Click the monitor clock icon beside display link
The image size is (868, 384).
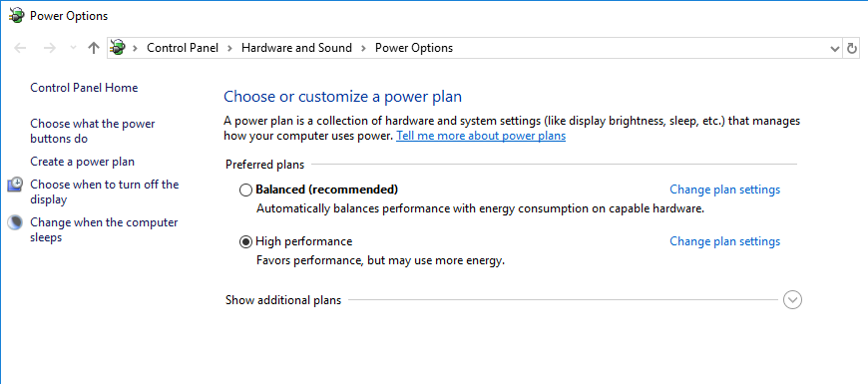16,185
